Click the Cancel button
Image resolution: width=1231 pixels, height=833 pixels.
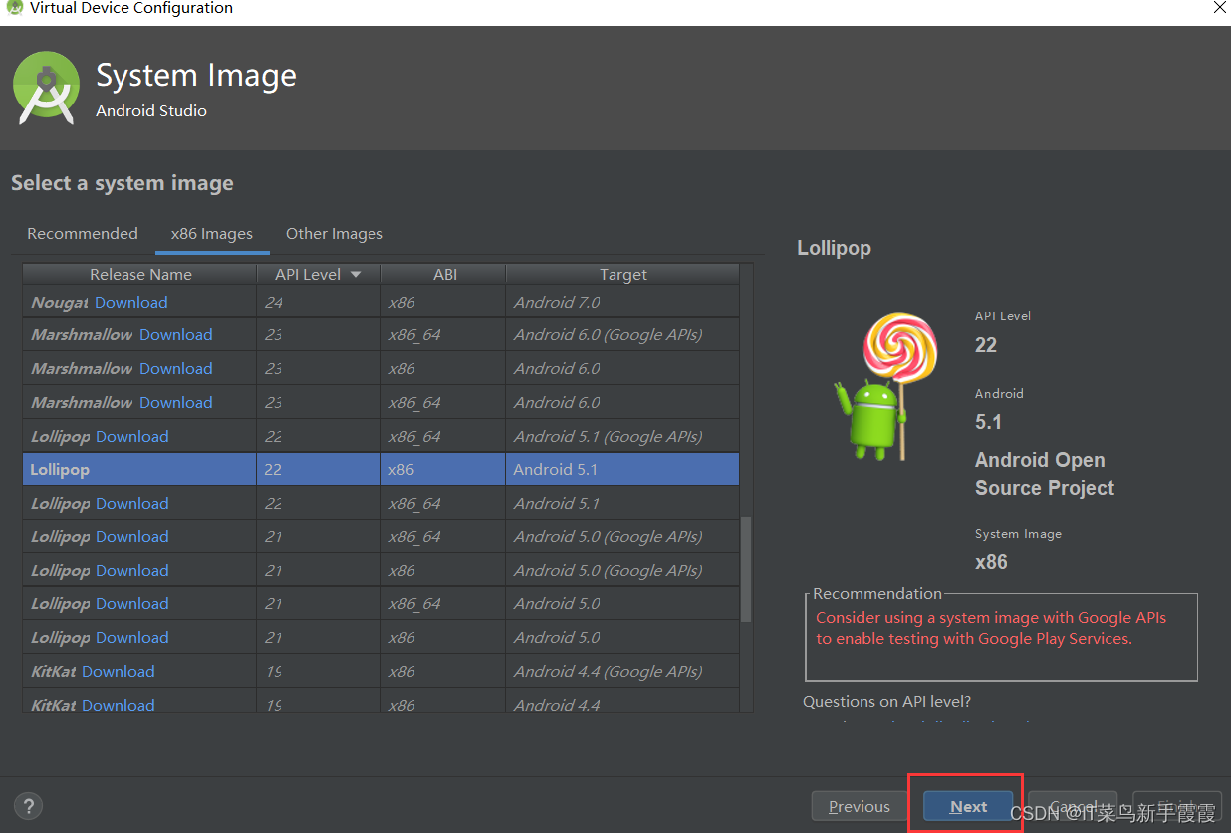point(1074,806)
